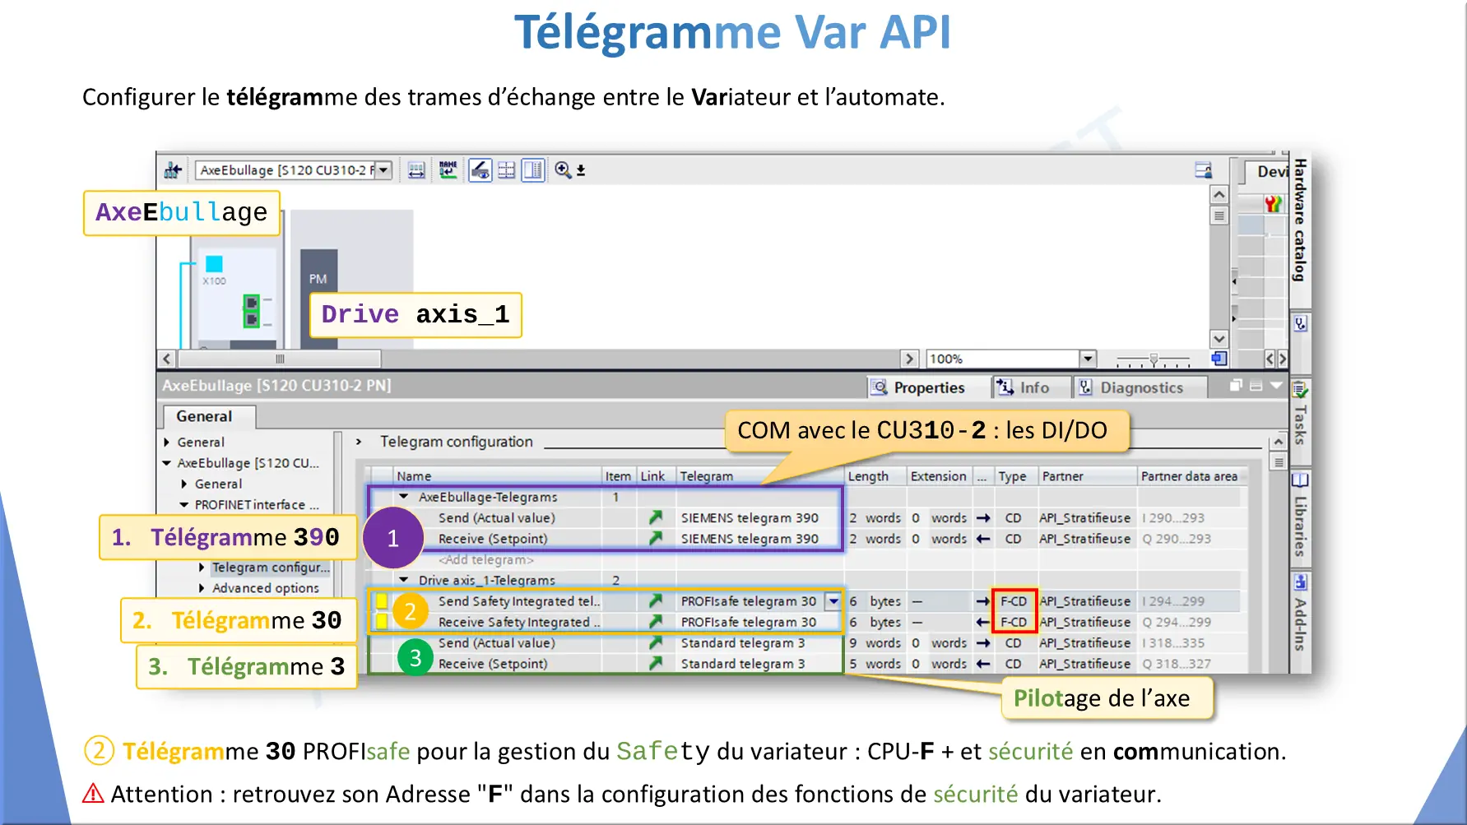Screen dimensions: 1467x825
Task: Click link arrow icon for Send SIEMENS telegram 390
Action: pyautogui.click(x=655, y=517)
